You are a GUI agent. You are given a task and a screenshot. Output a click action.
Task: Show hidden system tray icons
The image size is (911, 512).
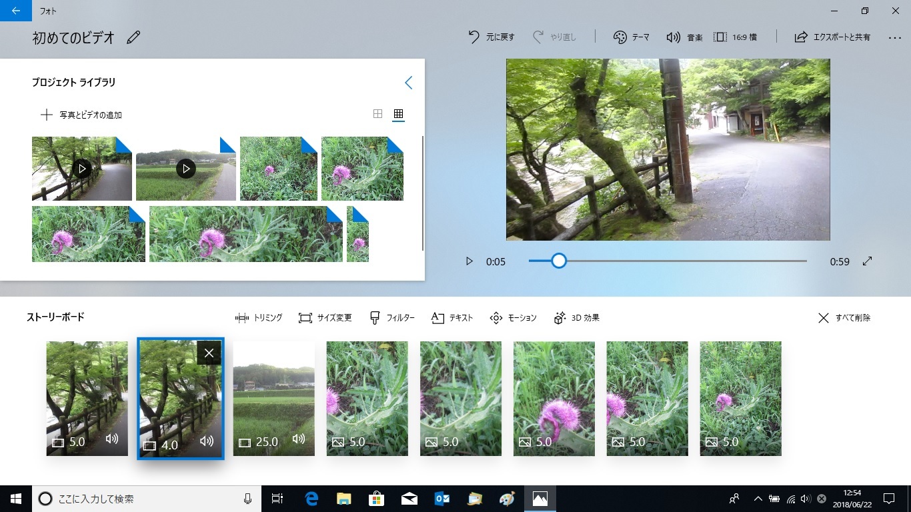[758, 499]
